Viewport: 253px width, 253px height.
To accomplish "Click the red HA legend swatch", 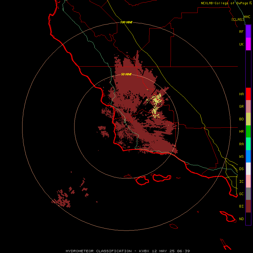I will click(x=248, y=94).
